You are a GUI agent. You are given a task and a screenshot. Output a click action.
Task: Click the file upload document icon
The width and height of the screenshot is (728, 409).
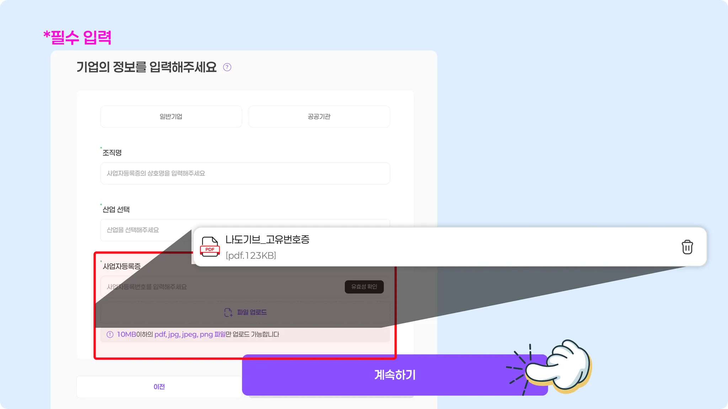228,312
